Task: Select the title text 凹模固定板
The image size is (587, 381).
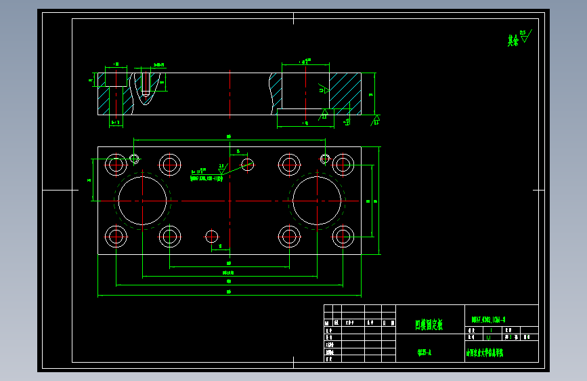Action: click(429, 324)
